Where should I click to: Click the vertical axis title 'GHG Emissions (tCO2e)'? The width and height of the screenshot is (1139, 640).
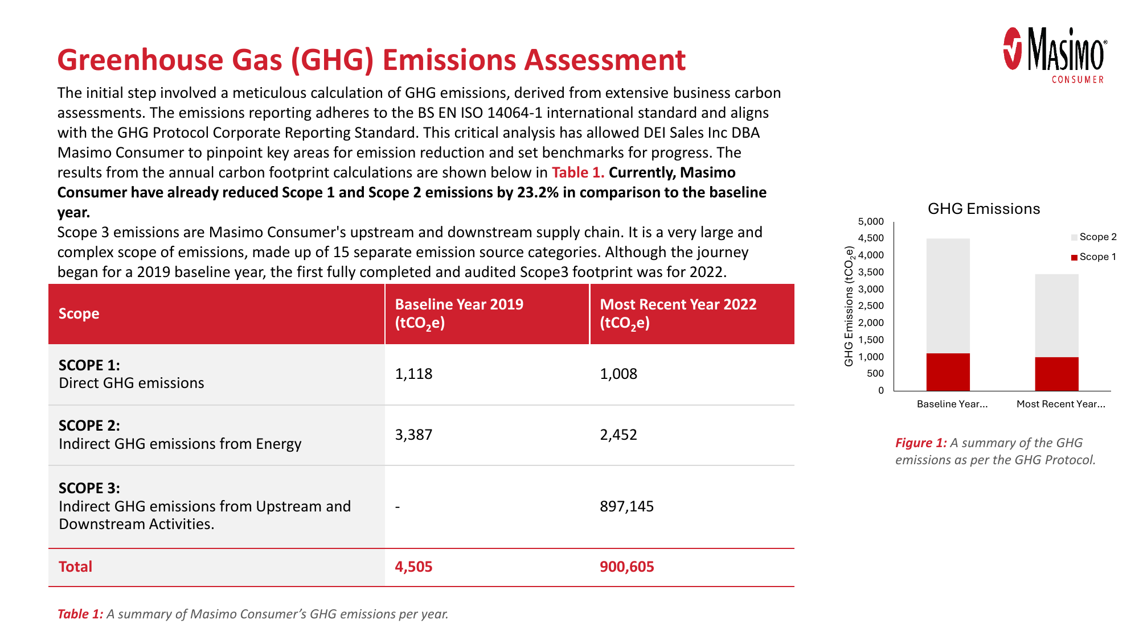coord(849,306)
